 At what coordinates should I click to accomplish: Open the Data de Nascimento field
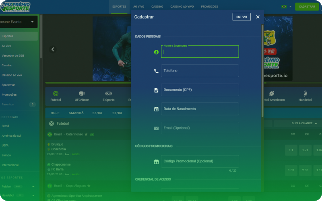(x=200, y=109)
